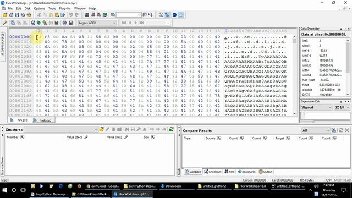Image resolution: width=352 pixels, height=198 pixels.
Task: Click the Windows Start button
Action: coord(4,190)
